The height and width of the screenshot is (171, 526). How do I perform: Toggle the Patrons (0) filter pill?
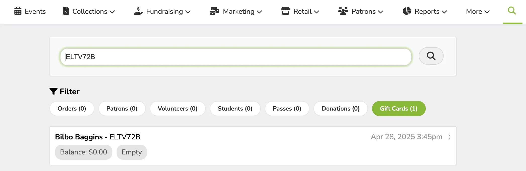(x=122, y=109)
